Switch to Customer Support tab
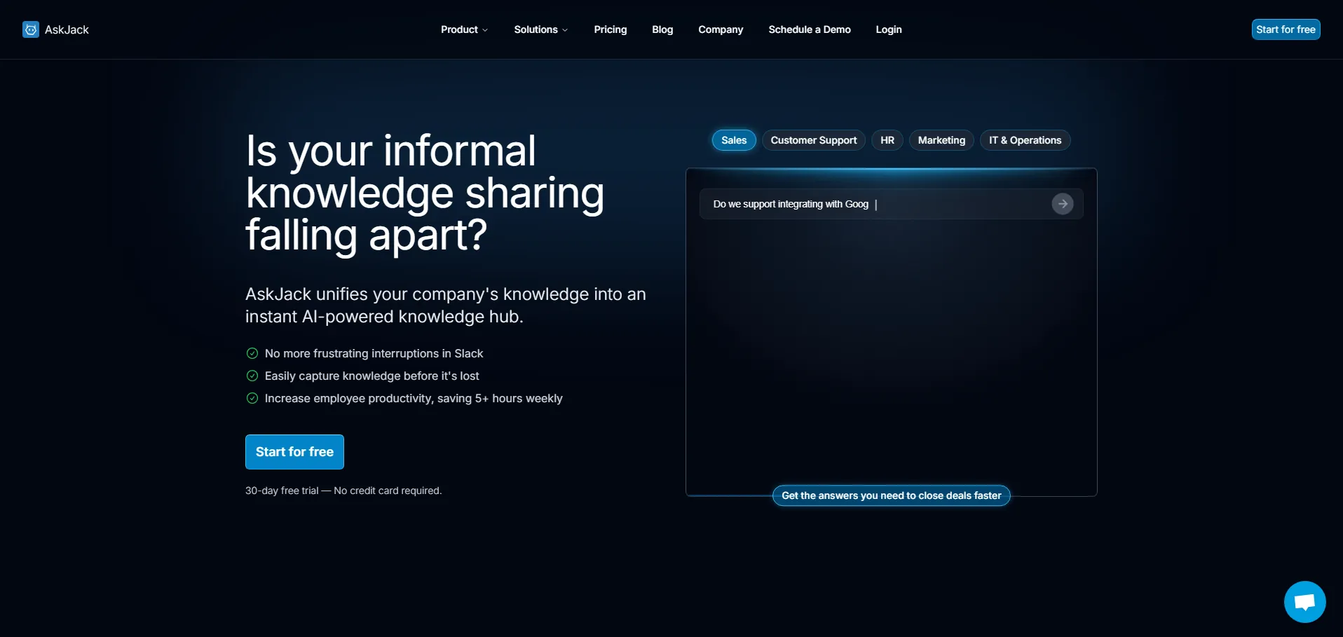This screenshot has height=637, width=1343. point(813,140)
